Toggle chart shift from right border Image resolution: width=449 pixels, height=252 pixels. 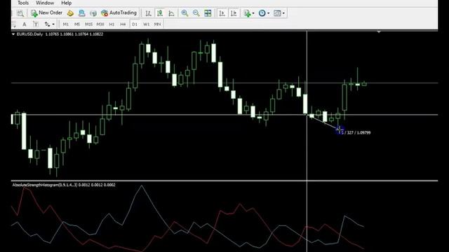pyautogui.click(x=234, y=13)
